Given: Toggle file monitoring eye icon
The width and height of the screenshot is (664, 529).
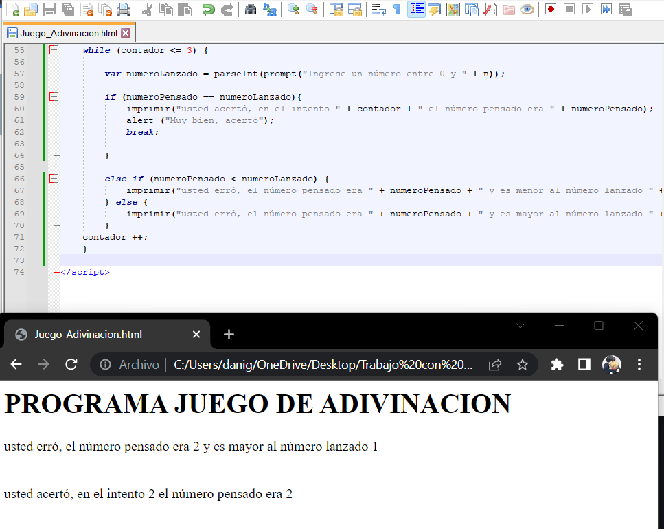Looking at the screenshot, I should 527,10.
